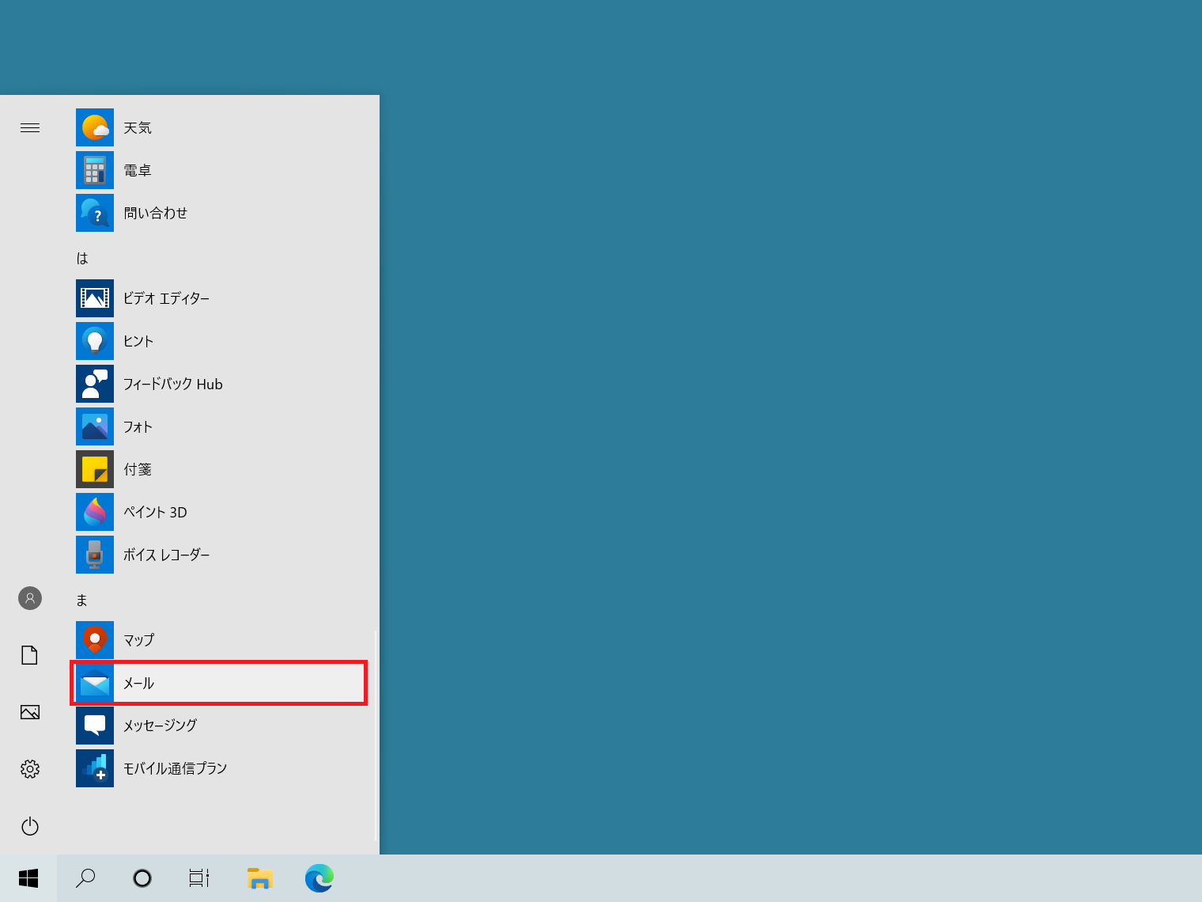Open the マップ maps app
Image resolution: width=1202 pixels, height=902 pixels.
click(x=138, y=640)
